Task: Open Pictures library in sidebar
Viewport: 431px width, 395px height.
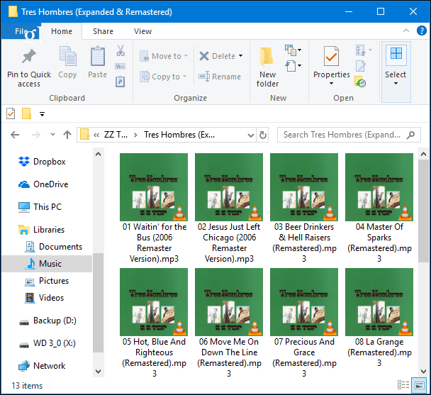Action: click(x=47, y=281)
